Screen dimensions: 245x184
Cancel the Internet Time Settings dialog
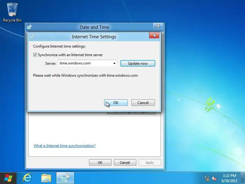(143, 103)
